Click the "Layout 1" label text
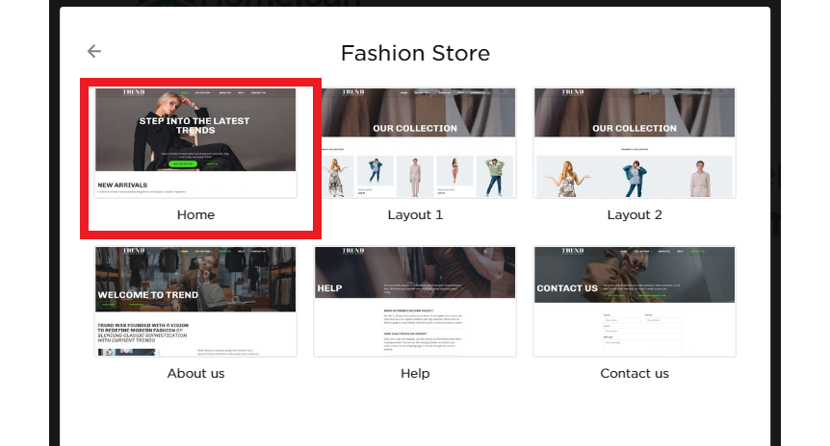This screenshot has height=446, width=830. point(415,215)
